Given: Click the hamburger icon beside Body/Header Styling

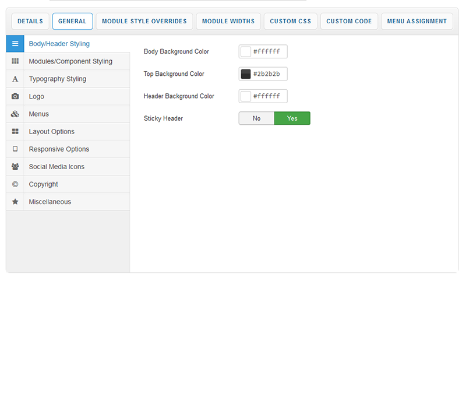Looking at the screenshot, I should pos(15,44).
